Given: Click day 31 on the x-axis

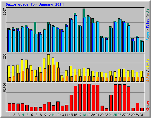Looking at the screenshot, I should point(142,115).
